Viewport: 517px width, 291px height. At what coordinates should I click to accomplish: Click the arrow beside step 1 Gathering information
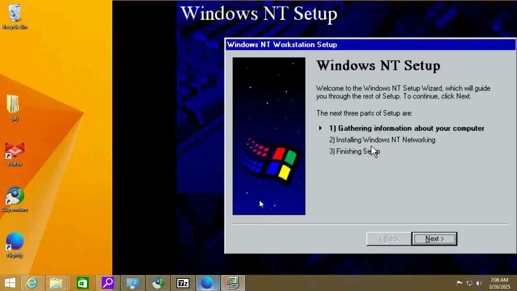pos(320,128)
